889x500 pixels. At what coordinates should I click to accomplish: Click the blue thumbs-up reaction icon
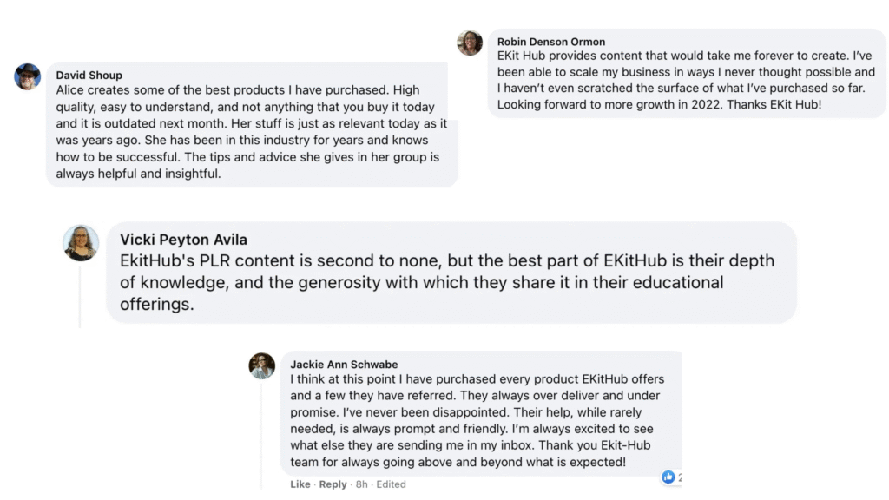click(x=668, y=477)
